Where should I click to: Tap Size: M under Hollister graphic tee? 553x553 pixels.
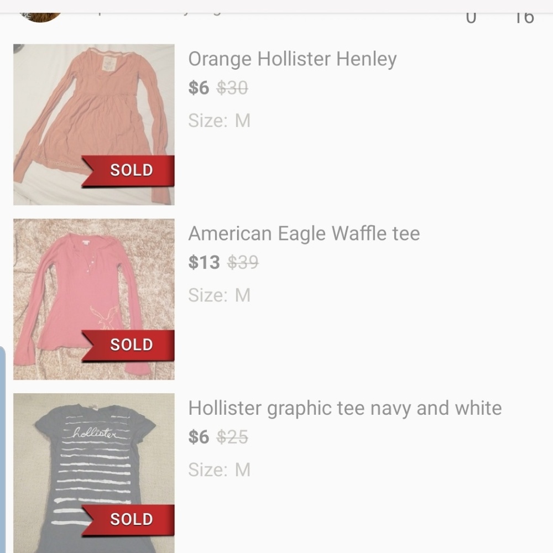(x=219, y=470)
